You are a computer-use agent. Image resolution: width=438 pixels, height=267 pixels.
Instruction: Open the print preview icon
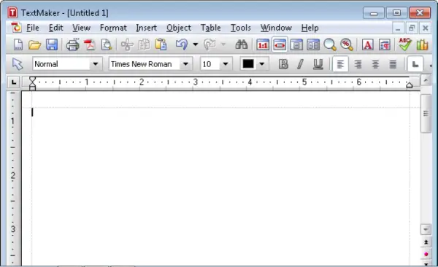(x=107, y=44)
